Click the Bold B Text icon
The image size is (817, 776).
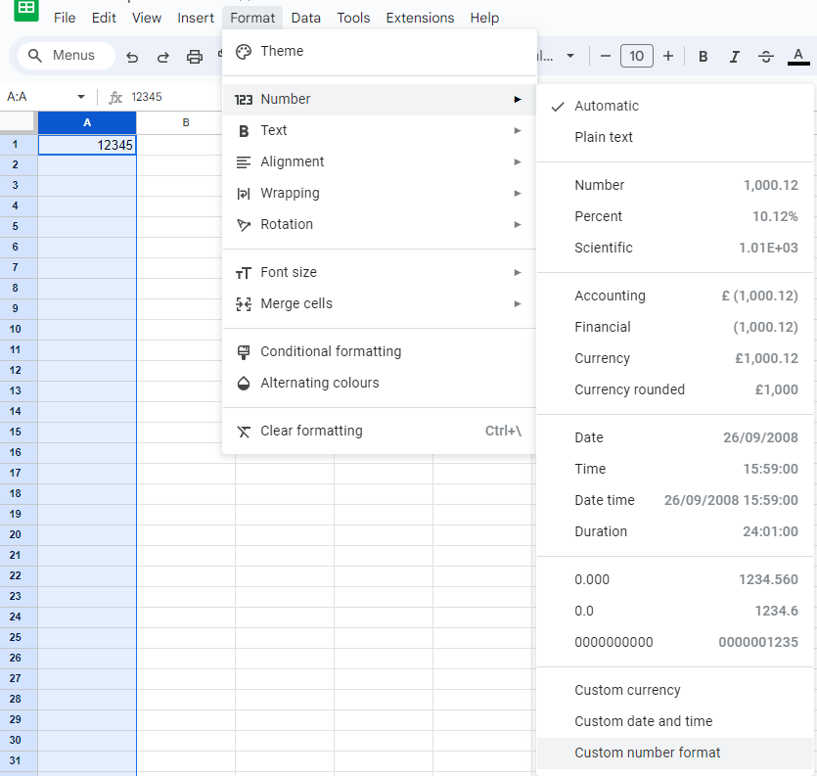(x=244, y=131)
